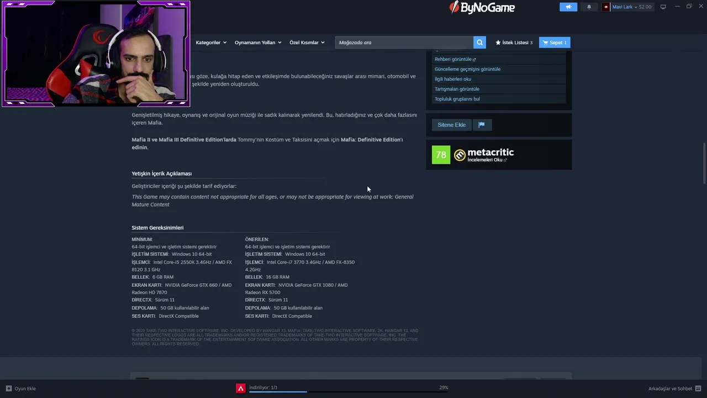The height and width of the screenshot is (398, 707).
Task: Open Tartışmaları görüntüle link
Action: click(x=457, y=89)
